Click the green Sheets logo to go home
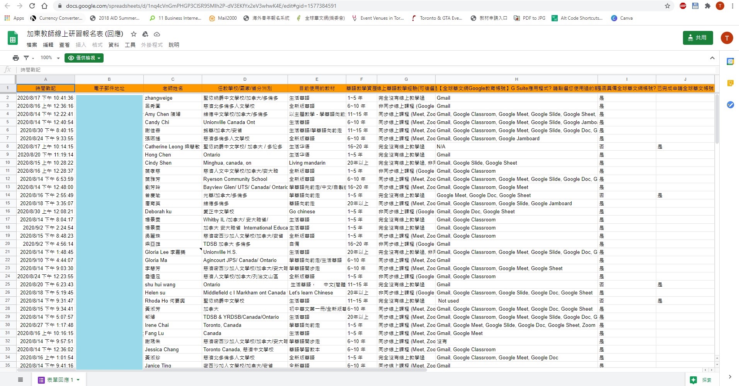This screenshot has height=386, width=739. pyautogui.click(x=12, y=37)
